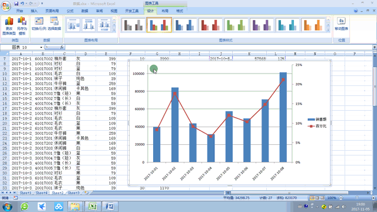Screen dimensions: 377x212
Task: Open Windows Start button
Action: pyautogui.click(x=8, y=207)
